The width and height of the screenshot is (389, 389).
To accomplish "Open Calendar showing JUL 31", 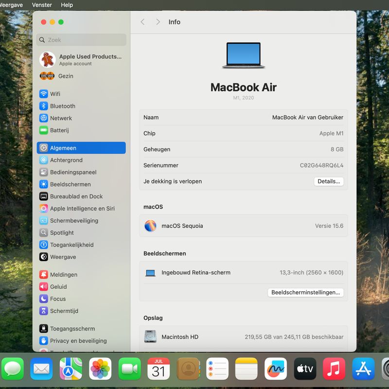I will pyautogui.click(x=159, y=369).
